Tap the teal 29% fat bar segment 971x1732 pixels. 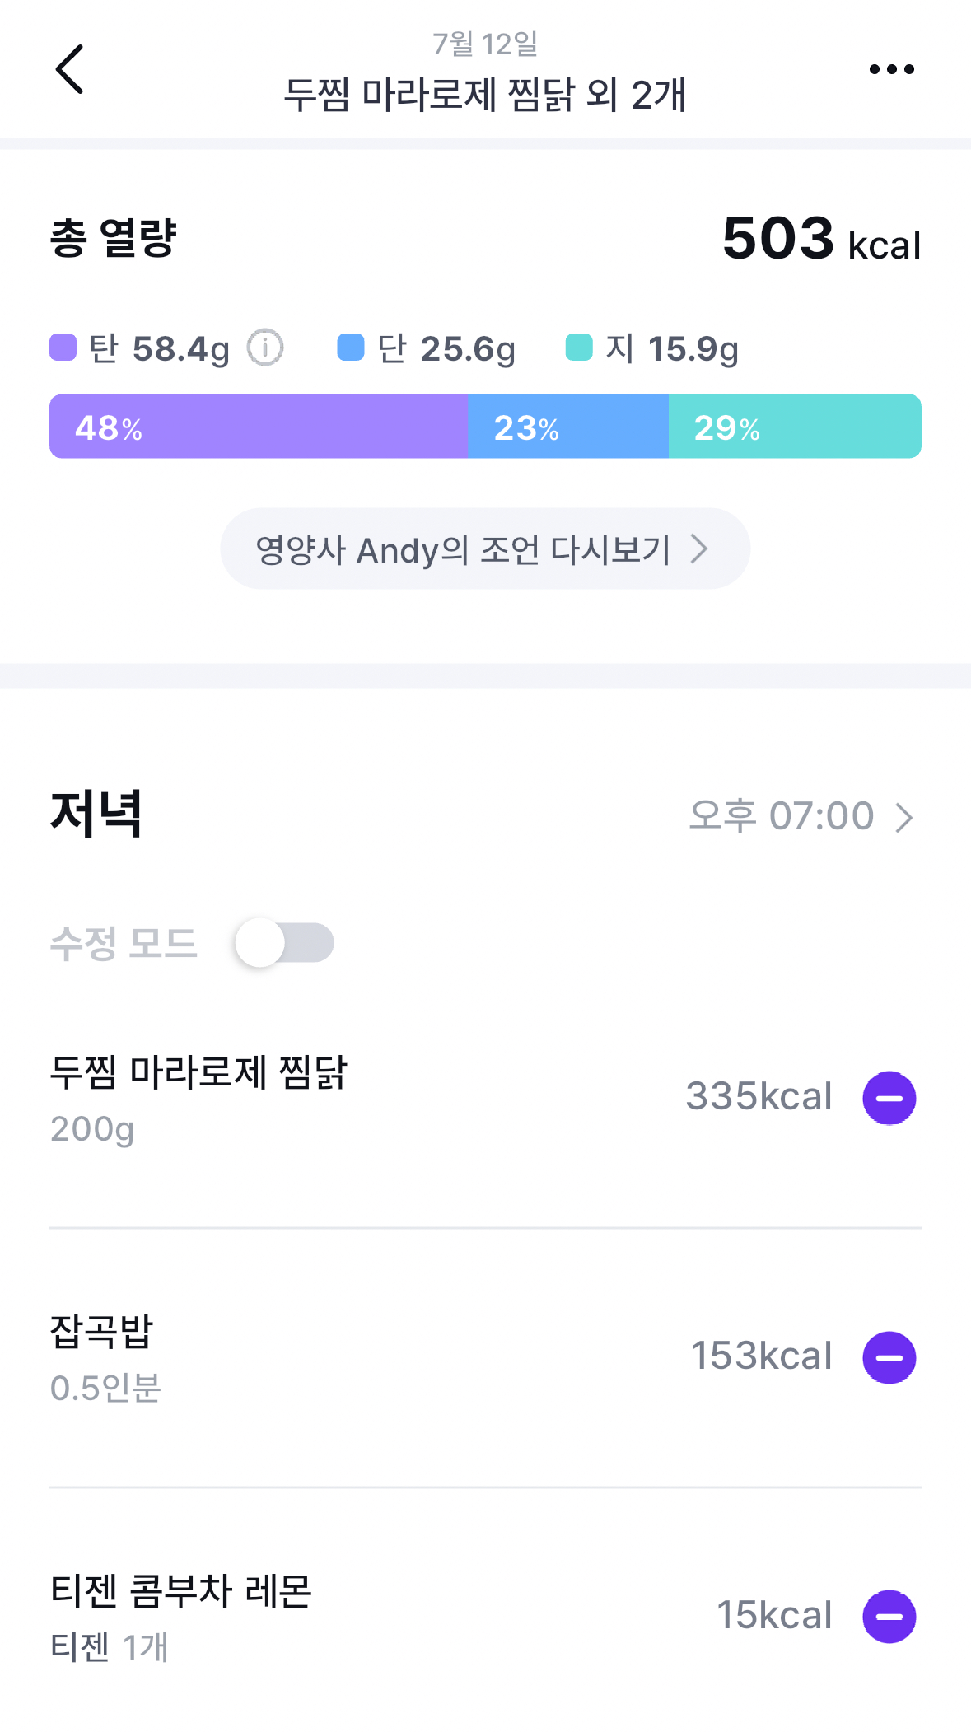(795, 427)
